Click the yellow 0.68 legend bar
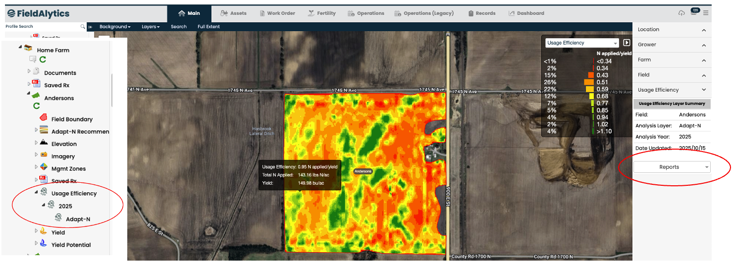The image size is (733, 272). tap(591, 96)
